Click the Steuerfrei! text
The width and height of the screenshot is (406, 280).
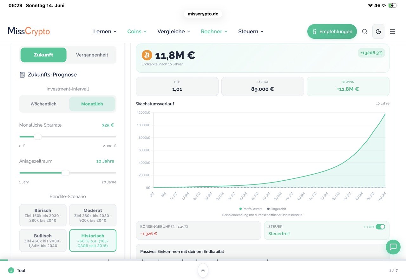[279, 234]
